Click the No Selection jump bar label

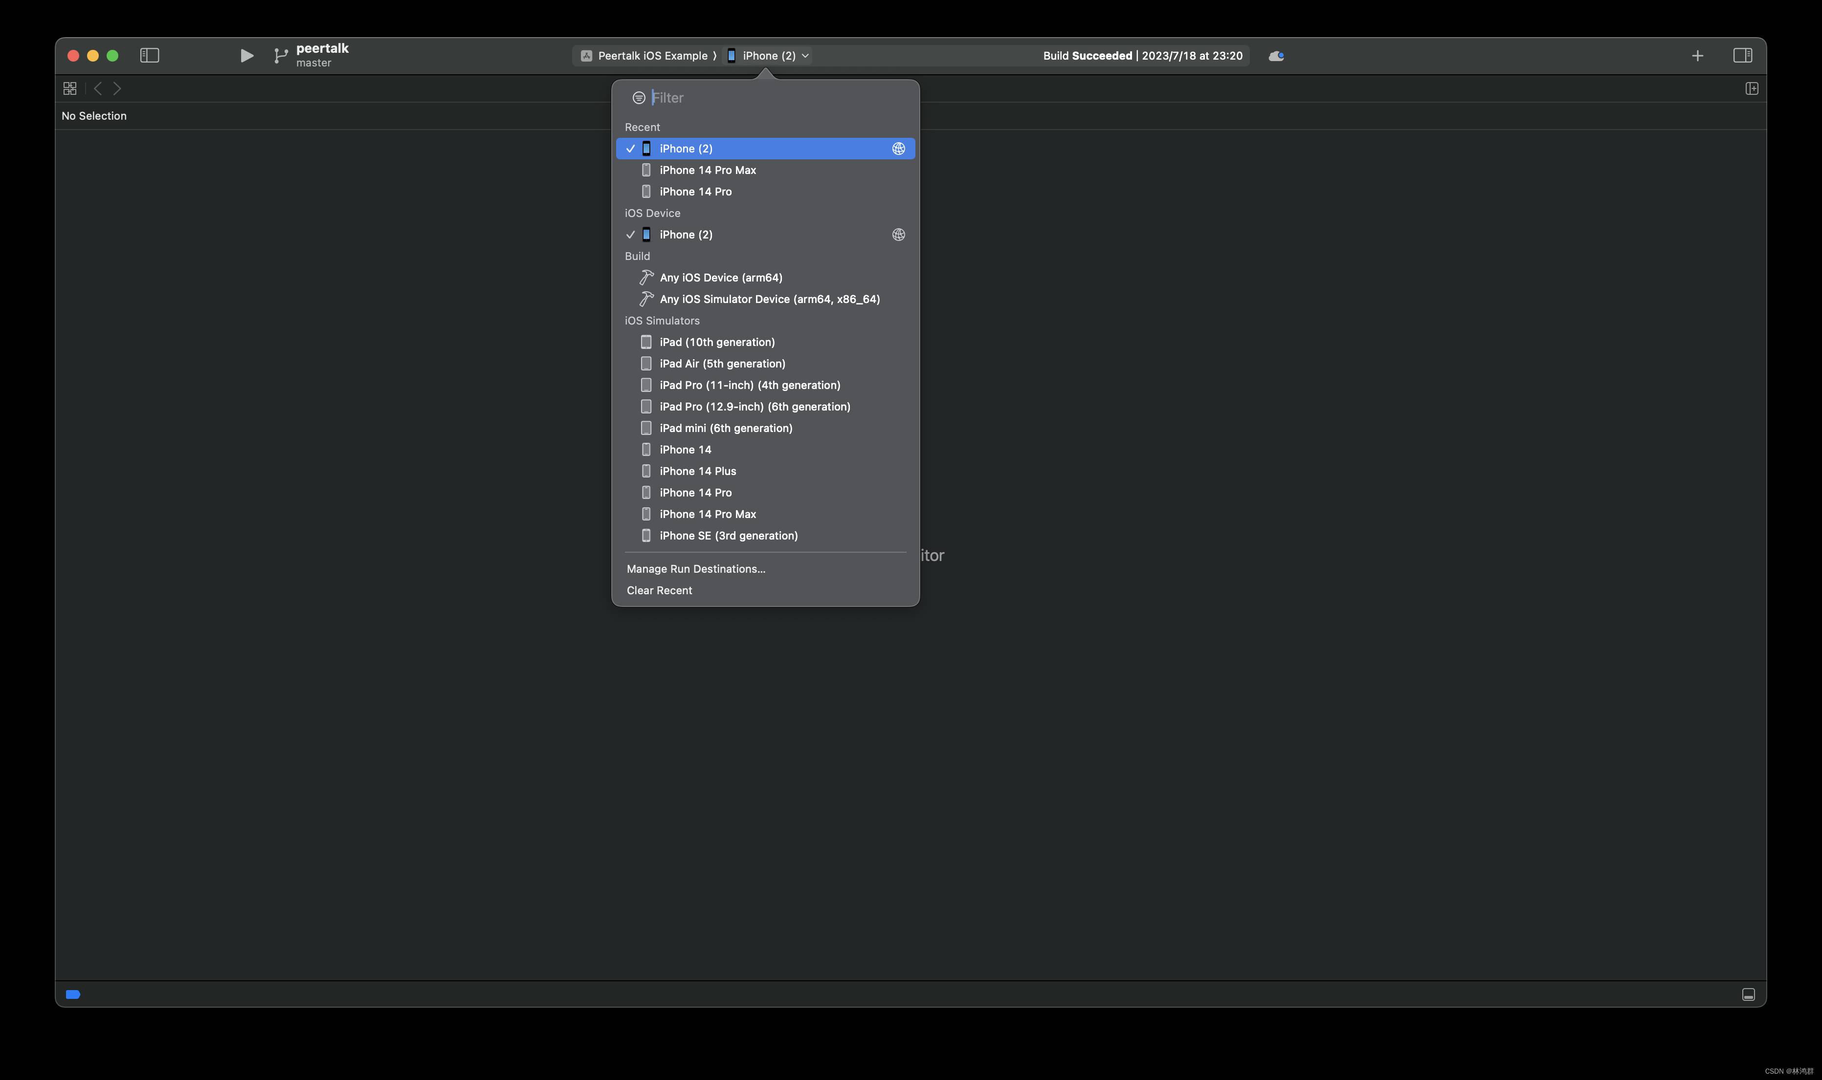pyautogui.click(x=94, y=116)
